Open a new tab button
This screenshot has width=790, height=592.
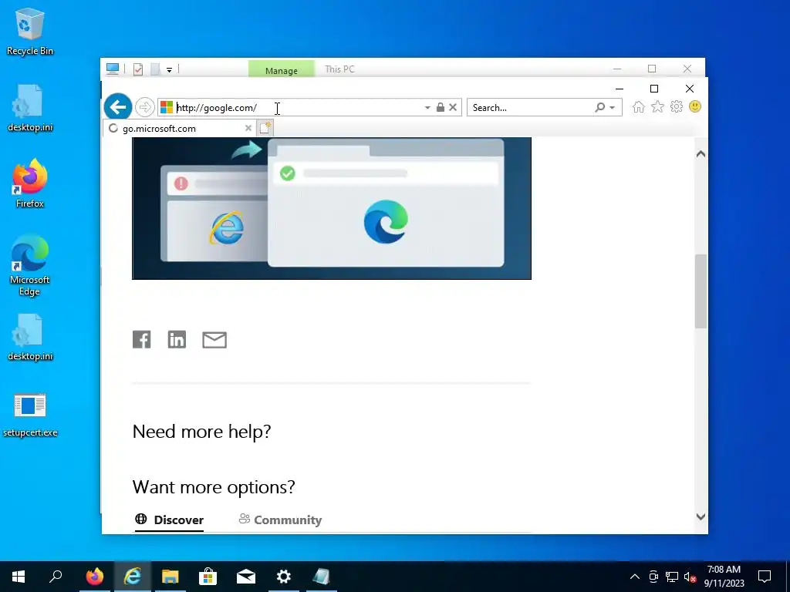[265, 128]
